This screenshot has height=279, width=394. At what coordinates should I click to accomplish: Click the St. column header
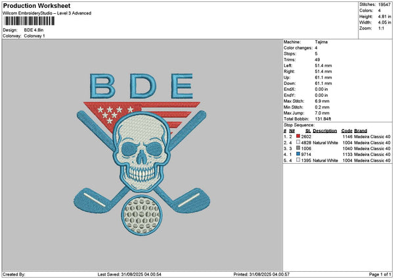coord(308,130)
